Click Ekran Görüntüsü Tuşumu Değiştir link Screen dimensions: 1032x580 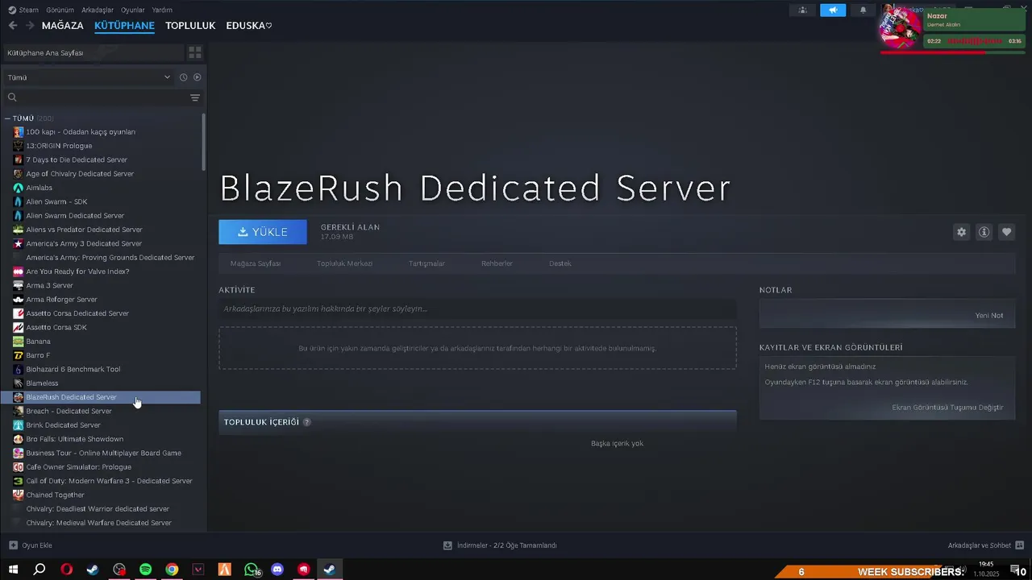(x=947, y=407)
